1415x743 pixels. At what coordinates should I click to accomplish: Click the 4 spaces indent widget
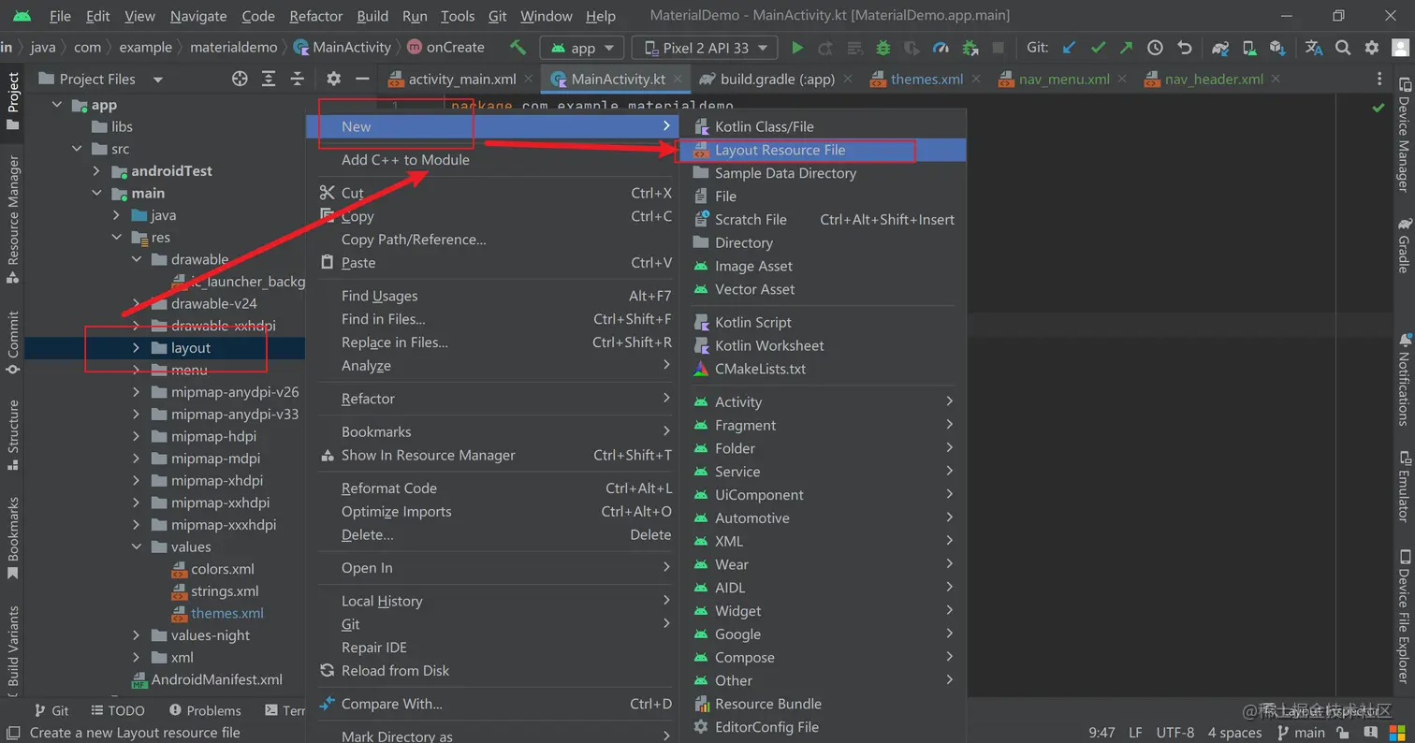coord(1234,733)
